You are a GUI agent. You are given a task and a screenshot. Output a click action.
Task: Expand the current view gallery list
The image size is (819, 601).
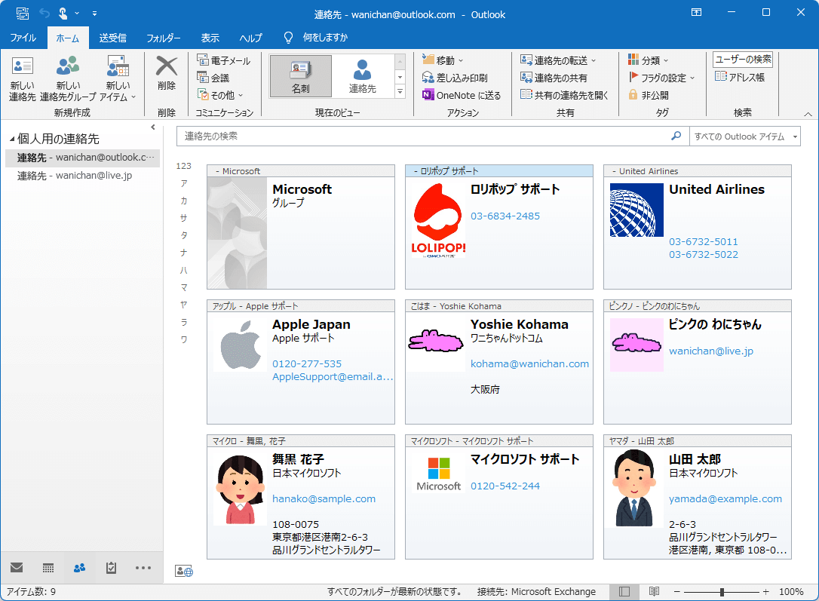coord(400,92)
